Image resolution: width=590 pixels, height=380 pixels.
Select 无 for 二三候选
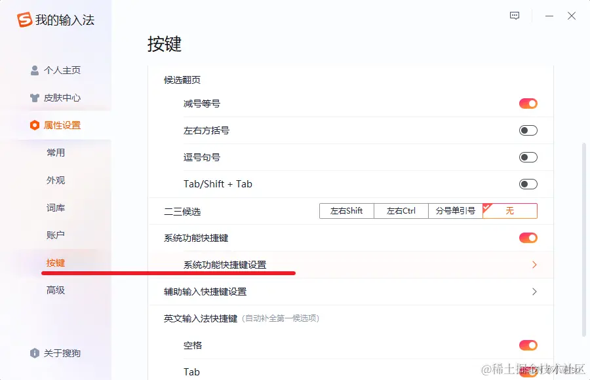coord(510,211)
